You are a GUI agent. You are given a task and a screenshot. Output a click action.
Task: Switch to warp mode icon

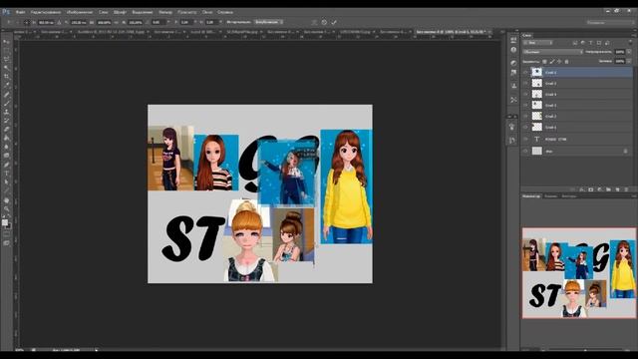(x=314, y=22)
